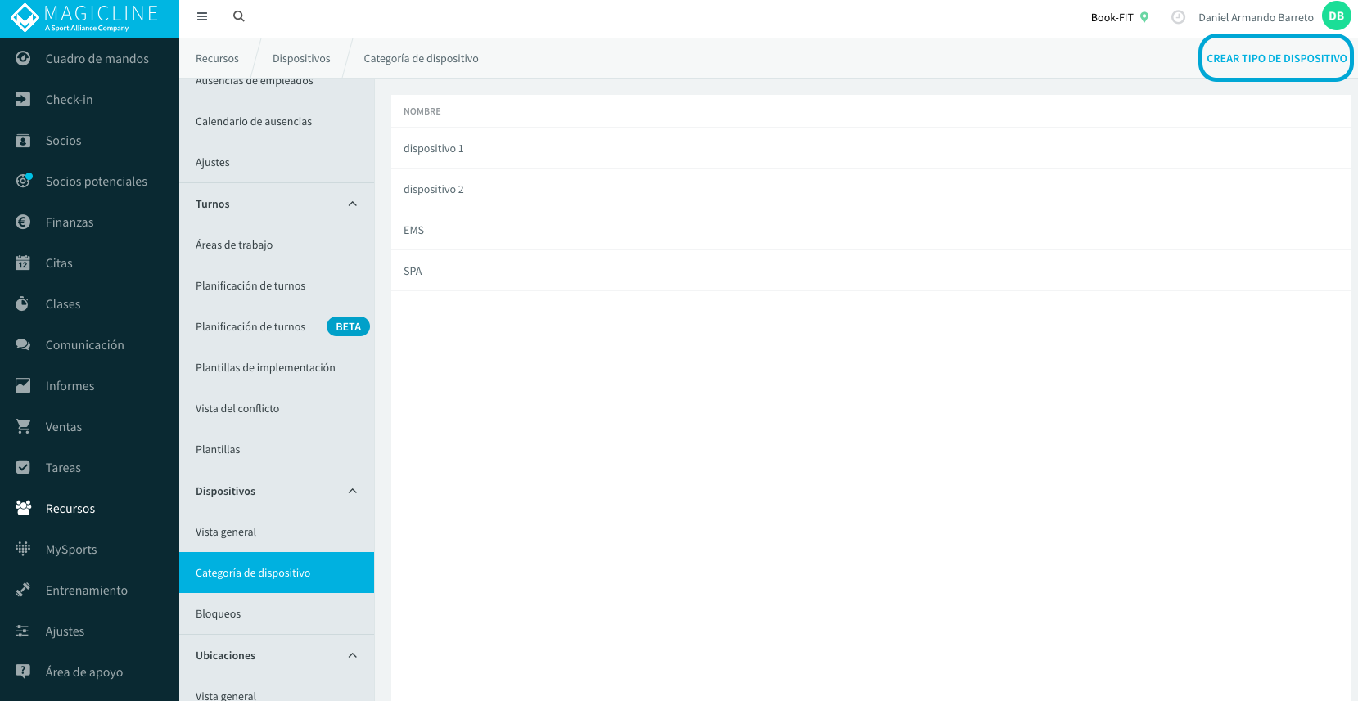Image resolution: width=1358 pixels, height=701 pixels.
Task: Collapse the Ubicaciones section chevron
Action: point(353,655)
